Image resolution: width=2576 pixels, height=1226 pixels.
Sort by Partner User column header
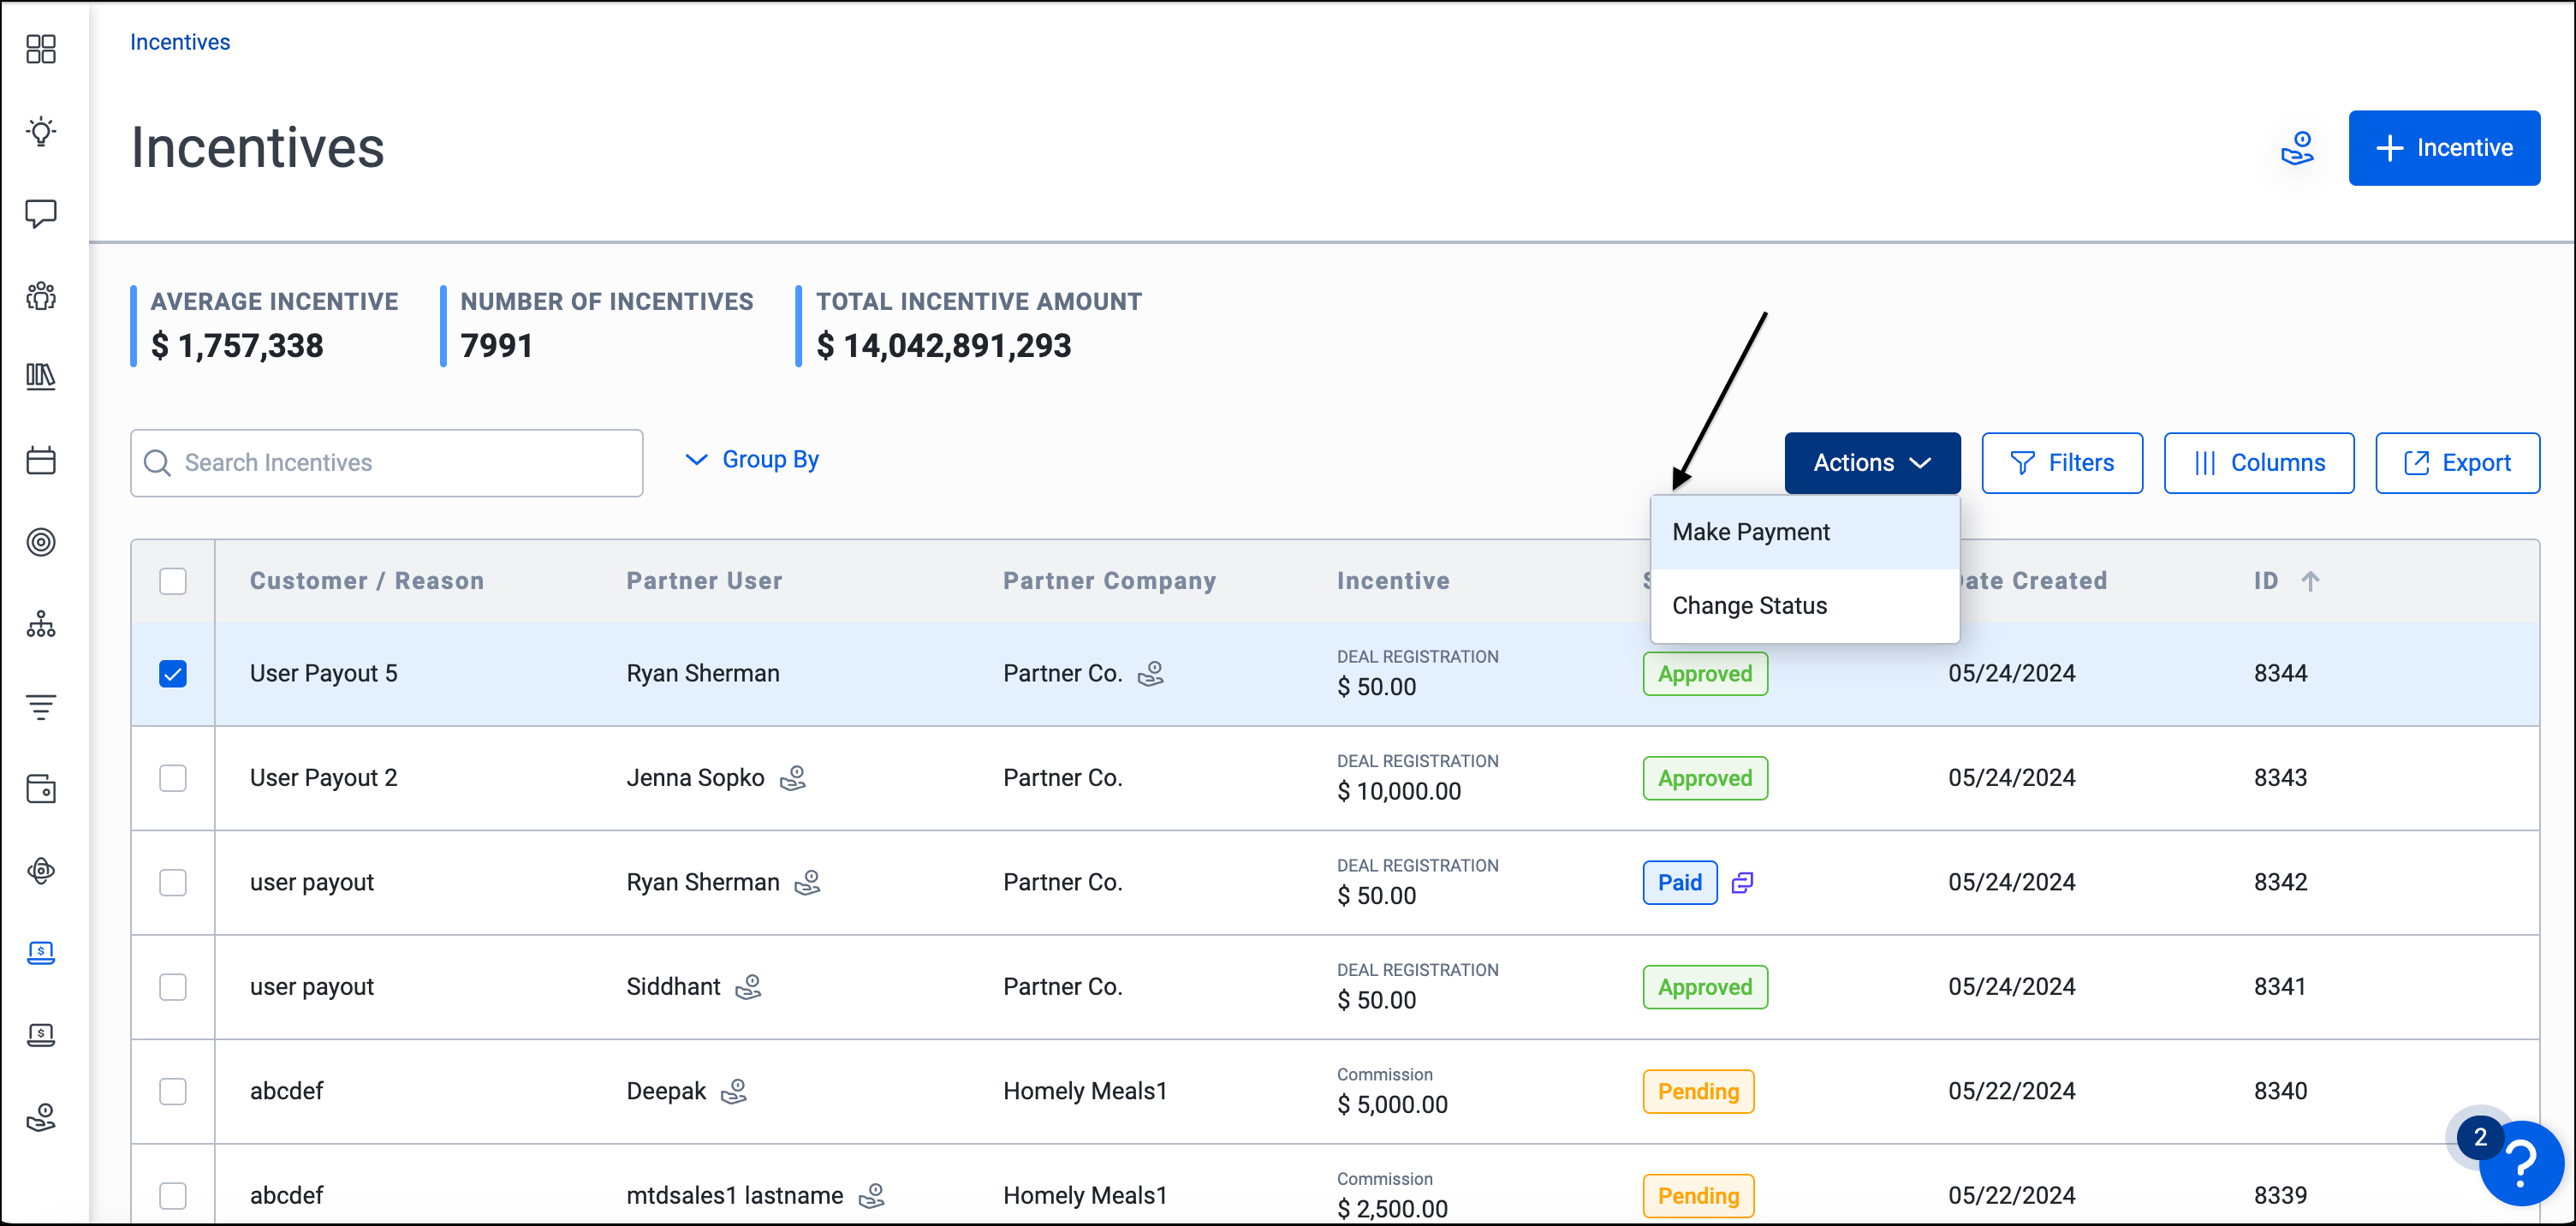click(x=704, y=581)
